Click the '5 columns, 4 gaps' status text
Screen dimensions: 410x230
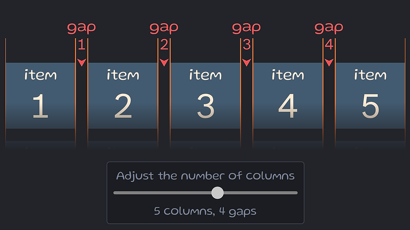tap(205, 211)
